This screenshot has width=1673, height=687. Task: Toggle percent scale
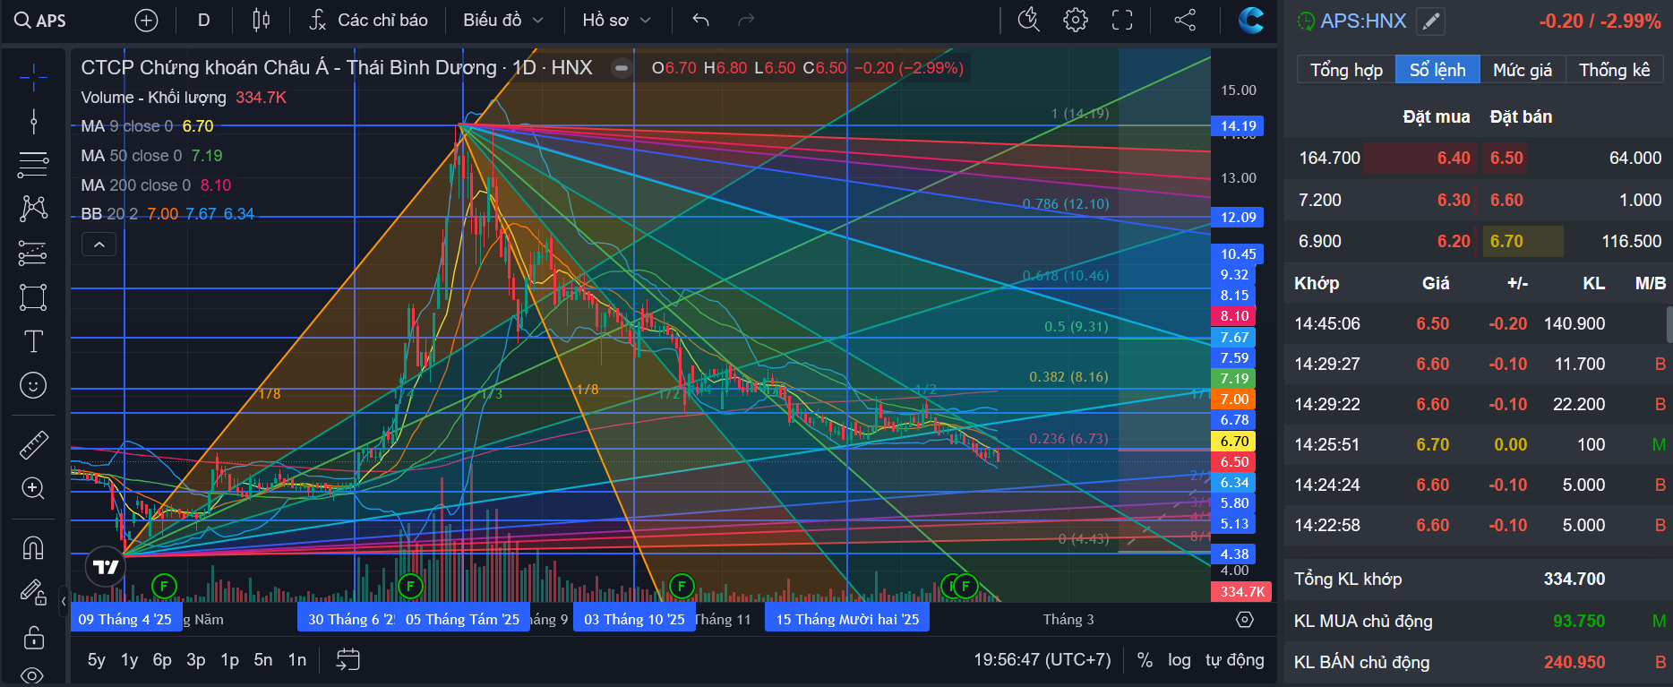[1145, 660]
